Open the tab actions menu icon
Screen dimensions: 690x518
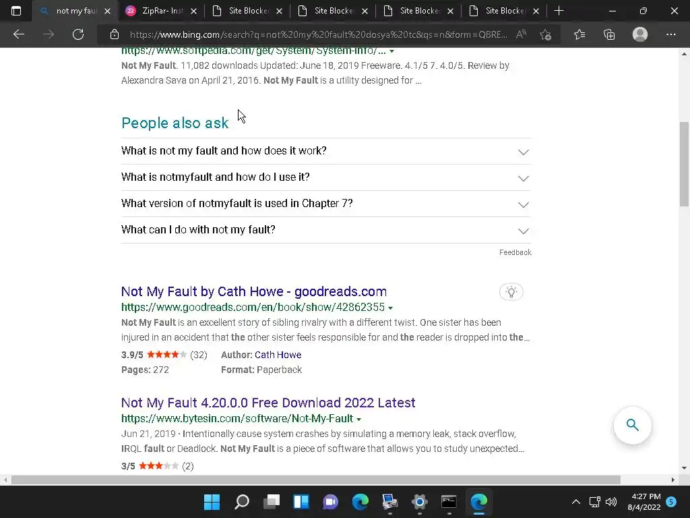point(16,11)
